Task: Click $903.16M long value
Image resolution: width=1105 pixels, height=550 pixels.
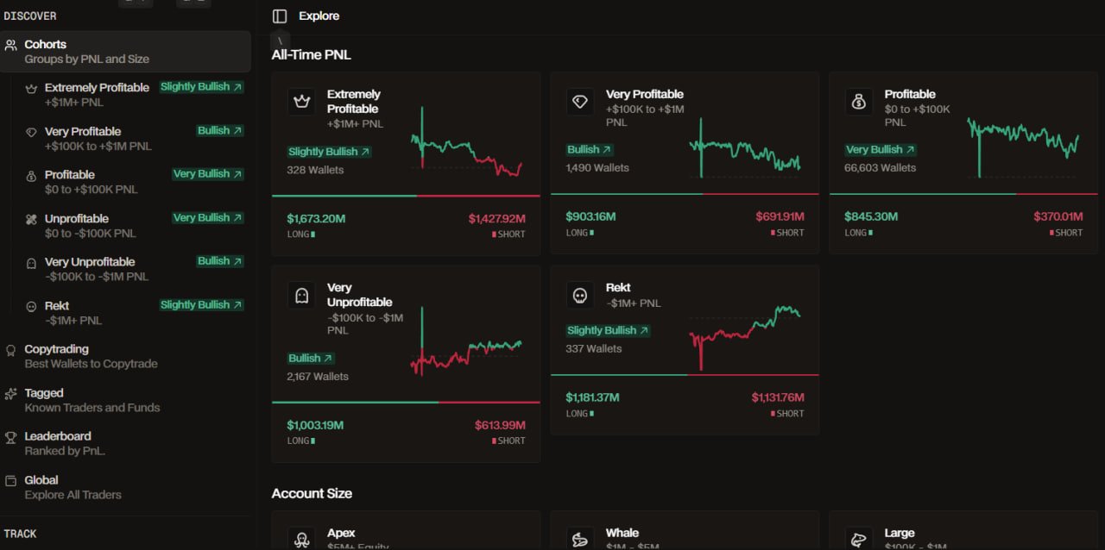Action: pyautogui.click(x=590, y=216)
